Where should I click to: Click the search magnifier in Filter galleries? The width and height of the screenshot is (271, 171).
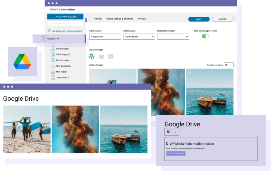pyautogui.click(x=50, y=23)
